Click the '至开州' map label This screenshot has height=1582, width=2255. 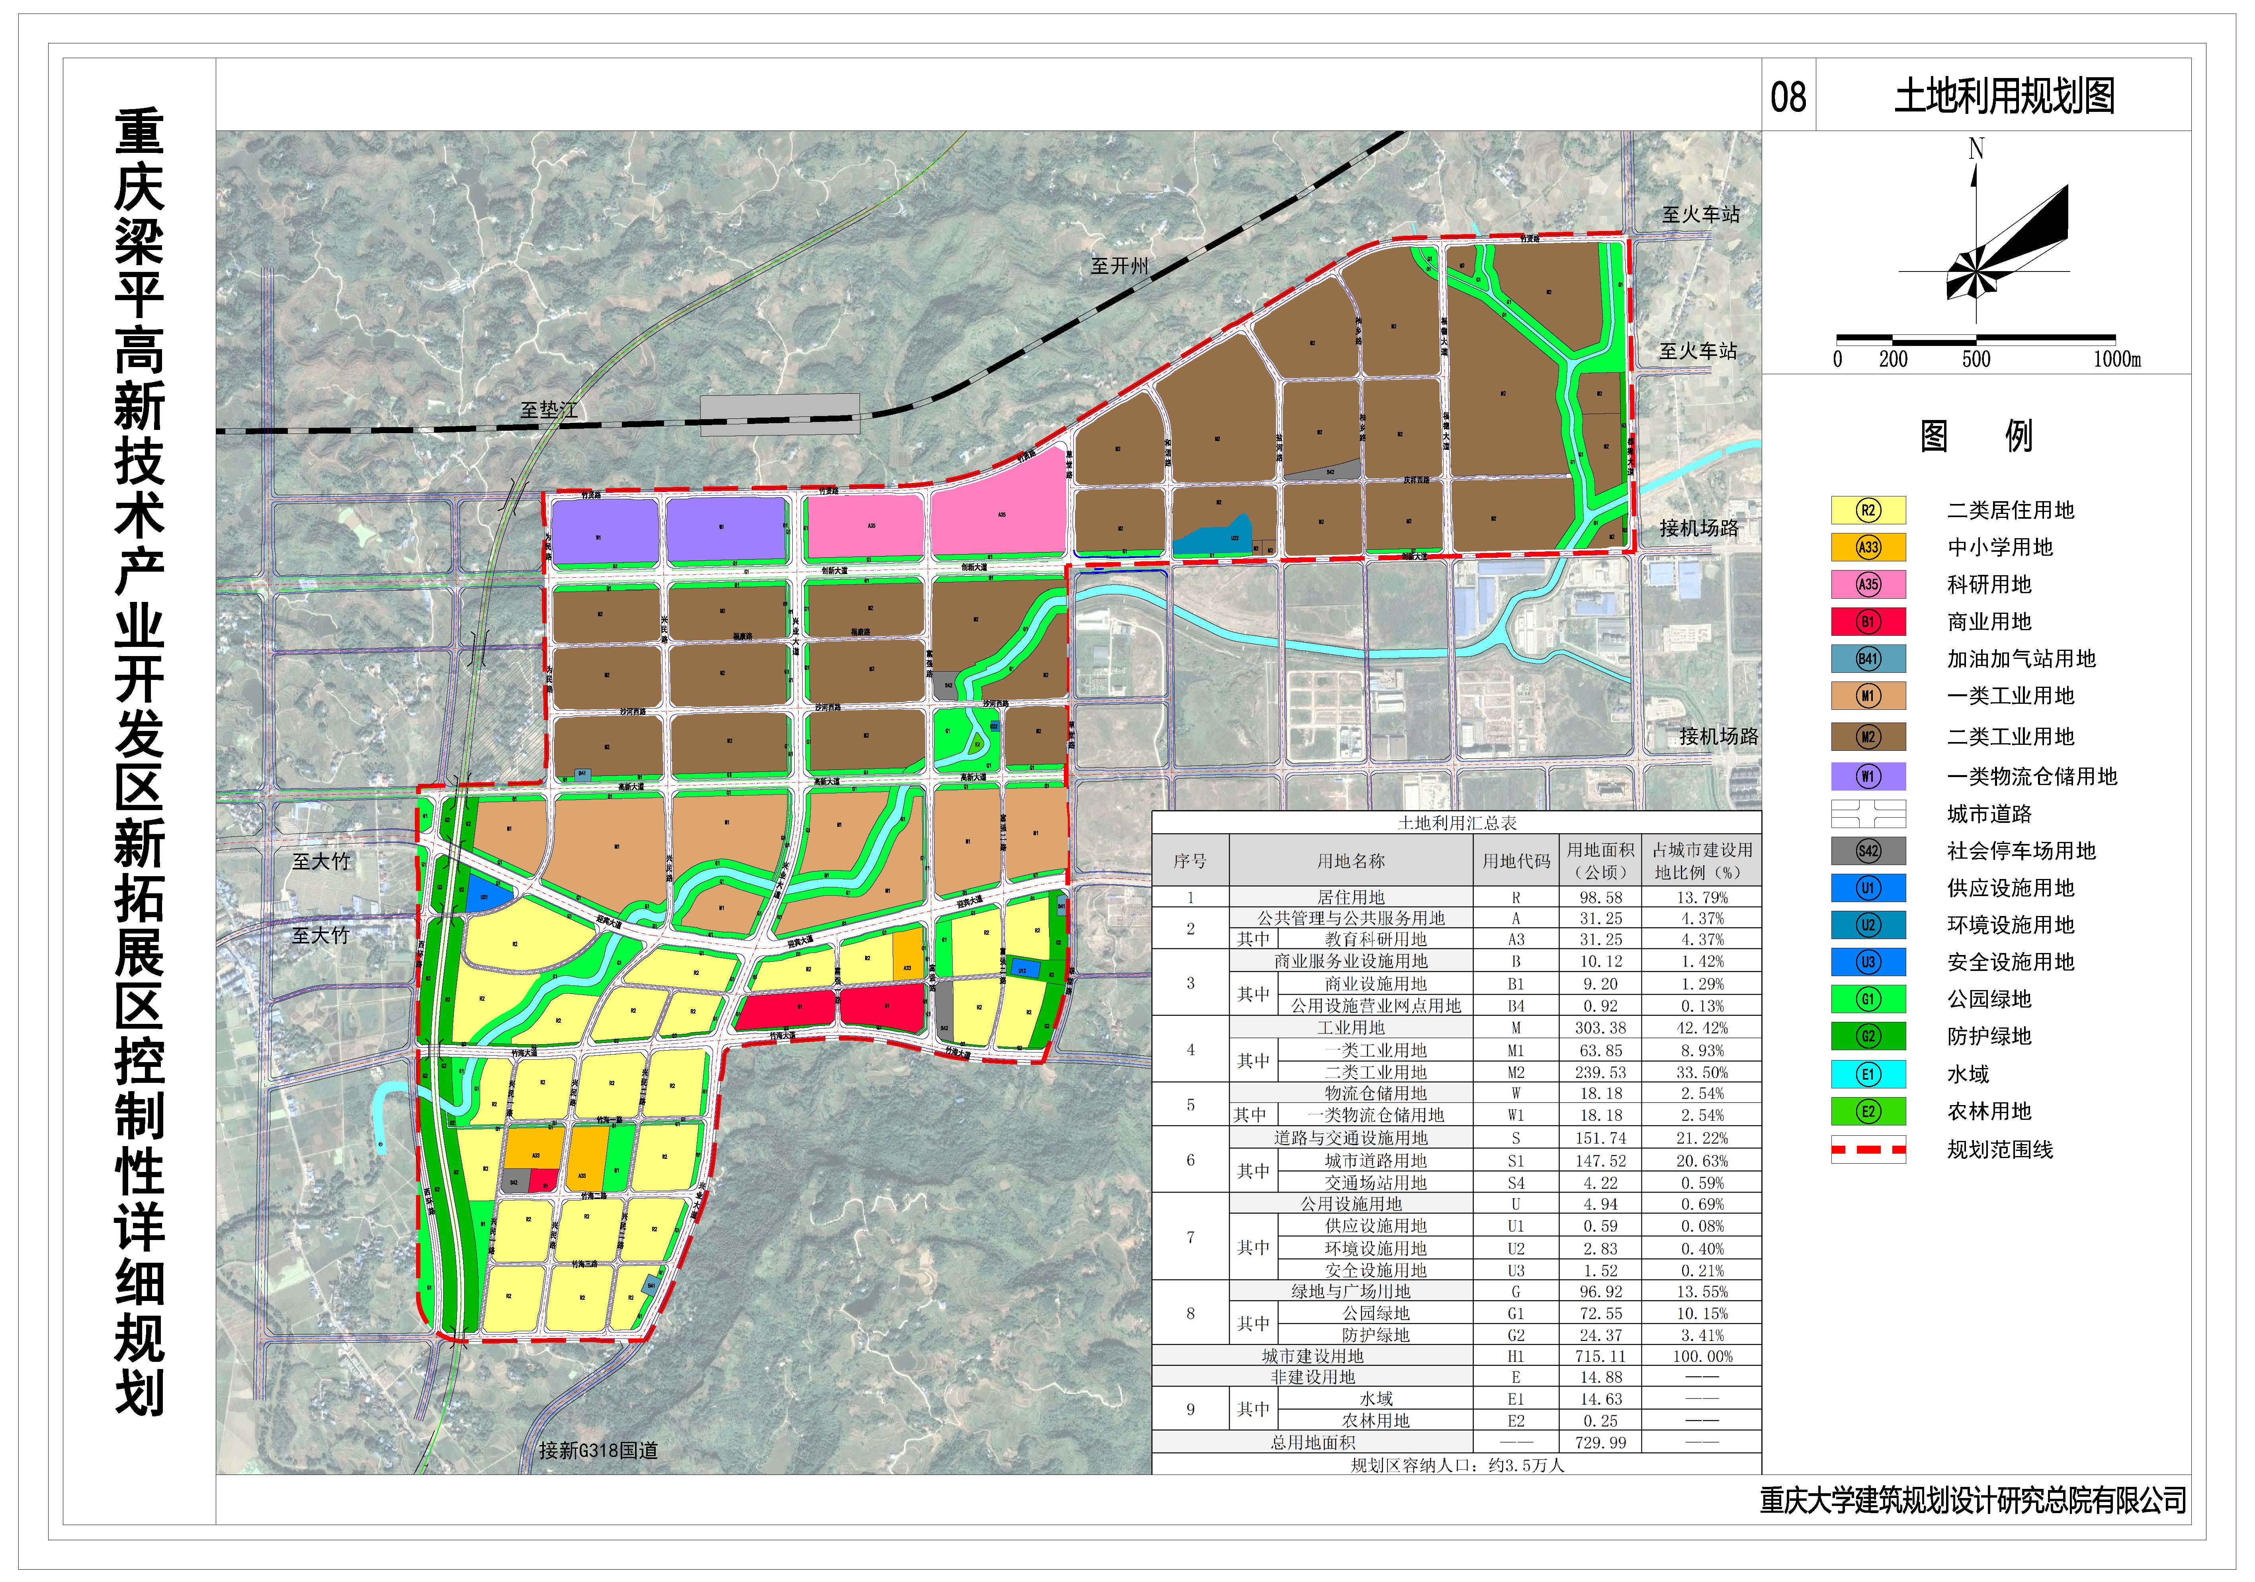pos(1119,266)
